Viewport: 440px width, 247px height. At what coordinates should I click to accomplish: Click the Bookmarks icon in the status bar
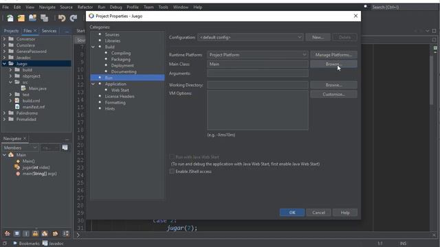(15, 244)
